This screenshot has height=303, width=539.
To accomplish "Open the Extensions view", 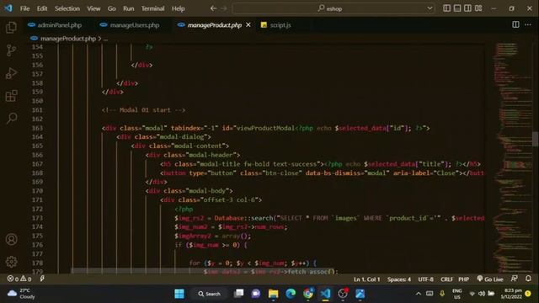I will pyautogui.click(x=11, y=96).
